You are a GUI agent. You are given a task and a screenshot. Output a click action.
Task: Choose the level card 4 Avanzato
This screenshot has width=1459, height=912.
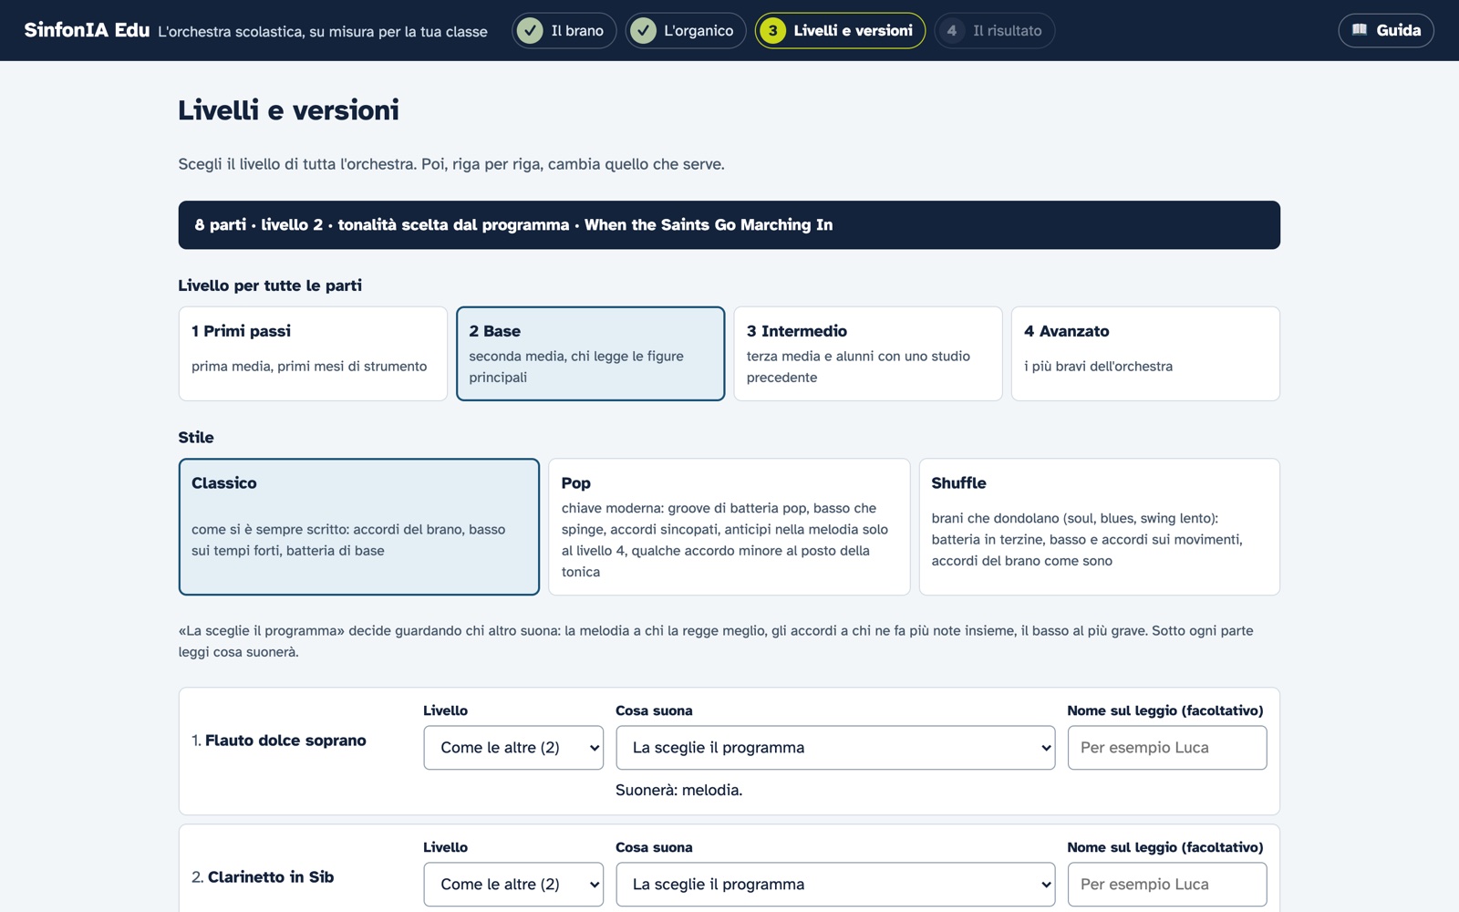[x=1145, y=353]
